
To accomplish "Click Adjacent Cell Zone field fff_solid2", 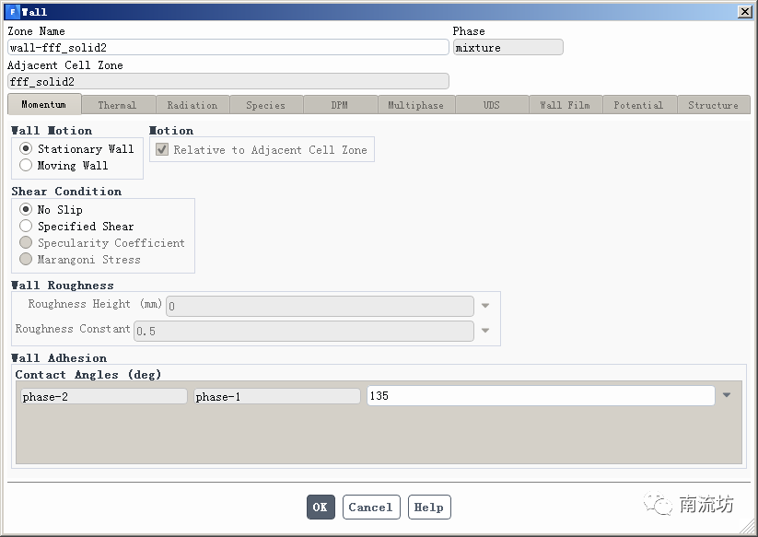I will tap(228, 81).
